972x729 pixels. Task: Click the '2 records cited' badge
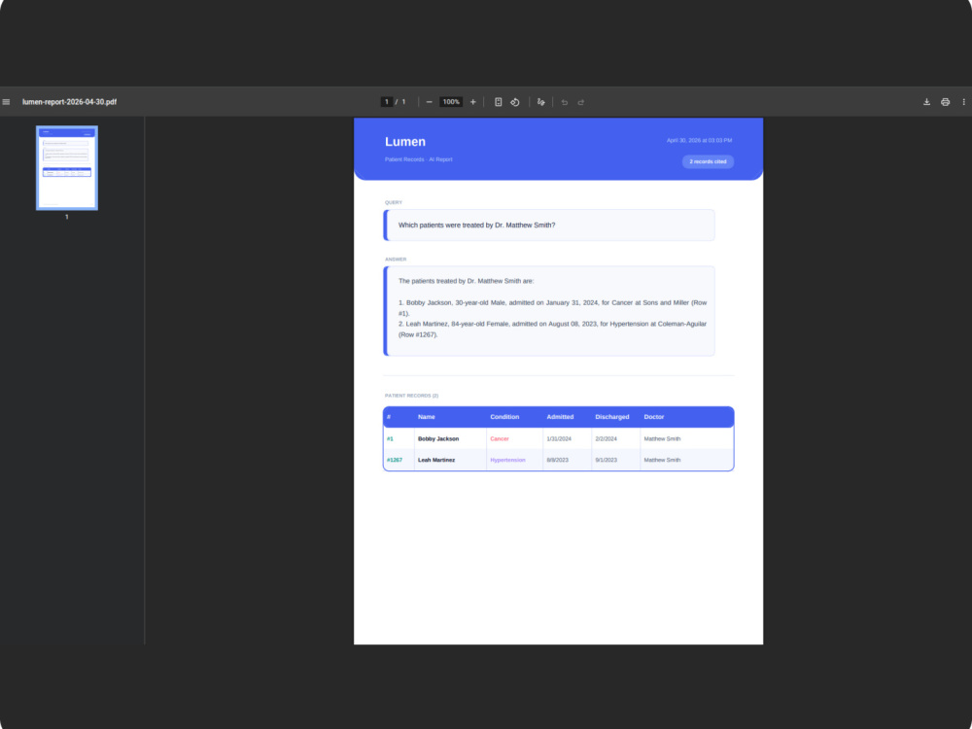coord(708,161)
